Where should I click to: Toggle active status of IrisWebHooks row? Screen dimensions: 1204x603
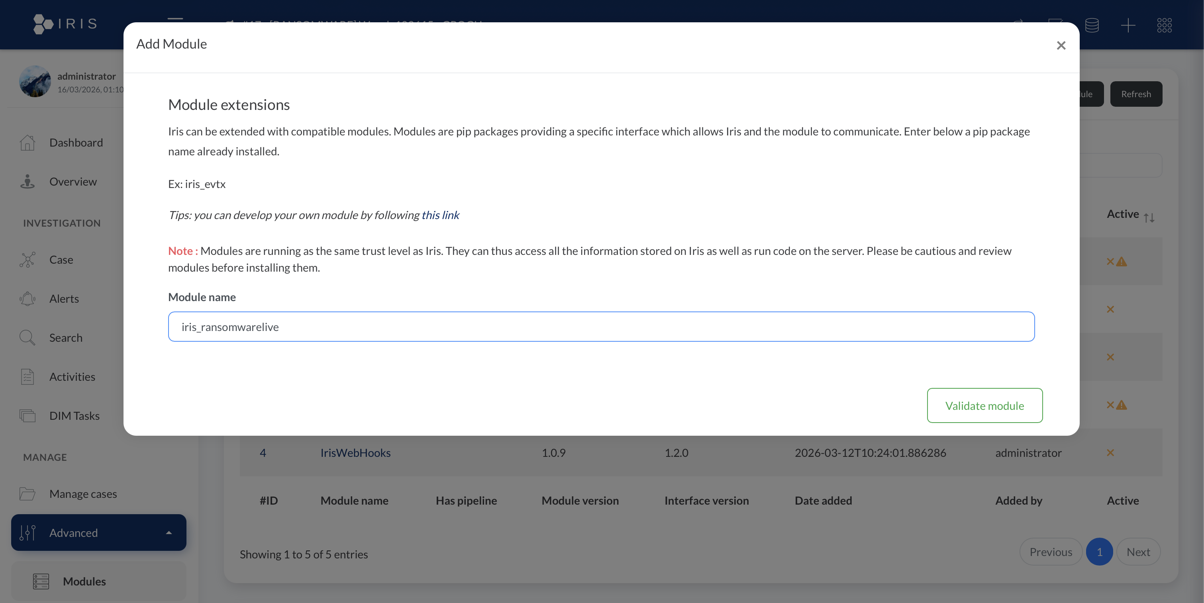point(1110,452)
